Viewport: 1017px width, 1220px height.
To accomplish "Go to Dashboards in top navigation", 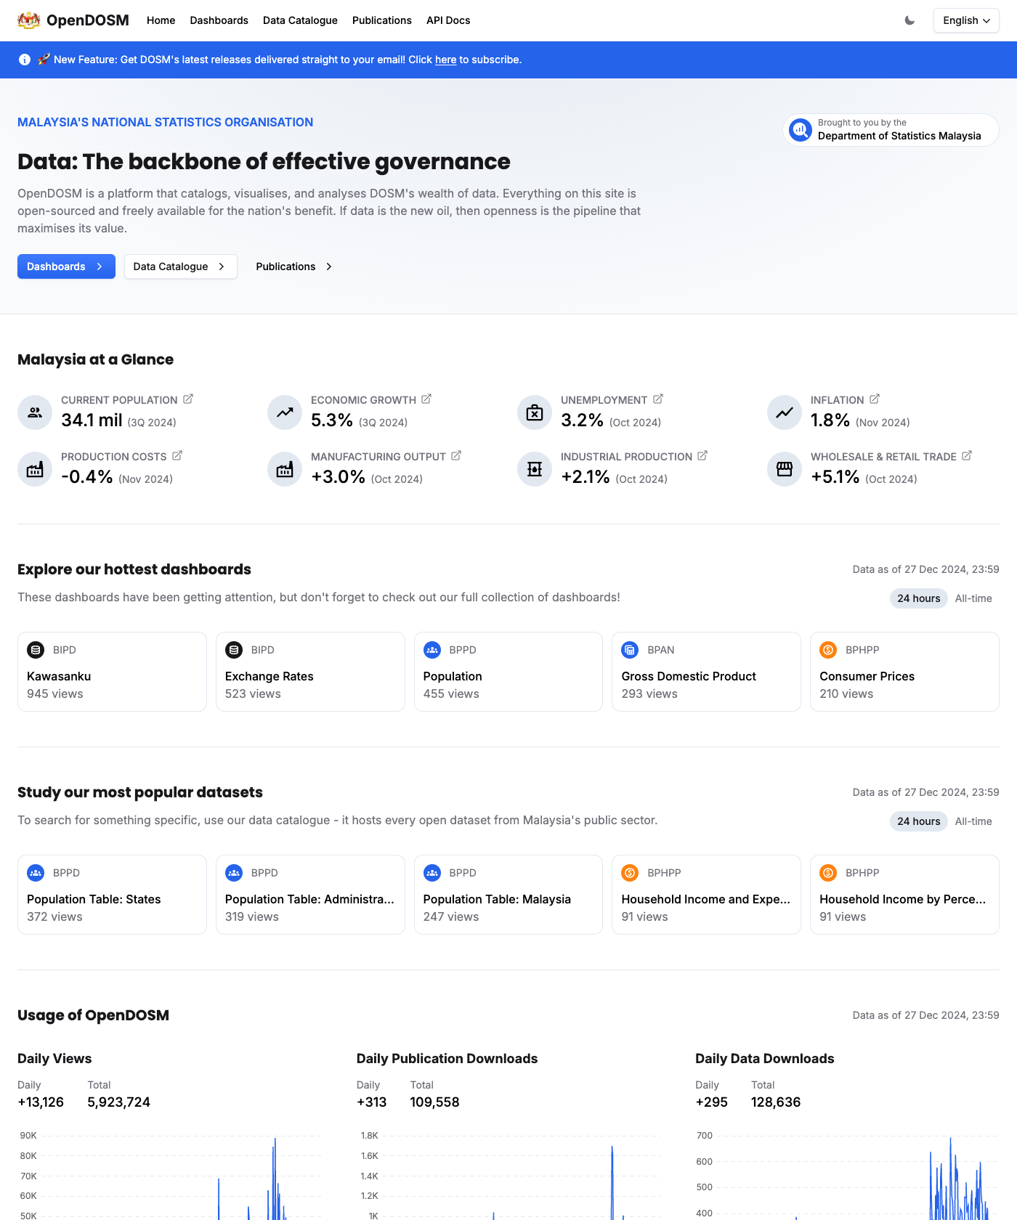I will tap(219, 20).
